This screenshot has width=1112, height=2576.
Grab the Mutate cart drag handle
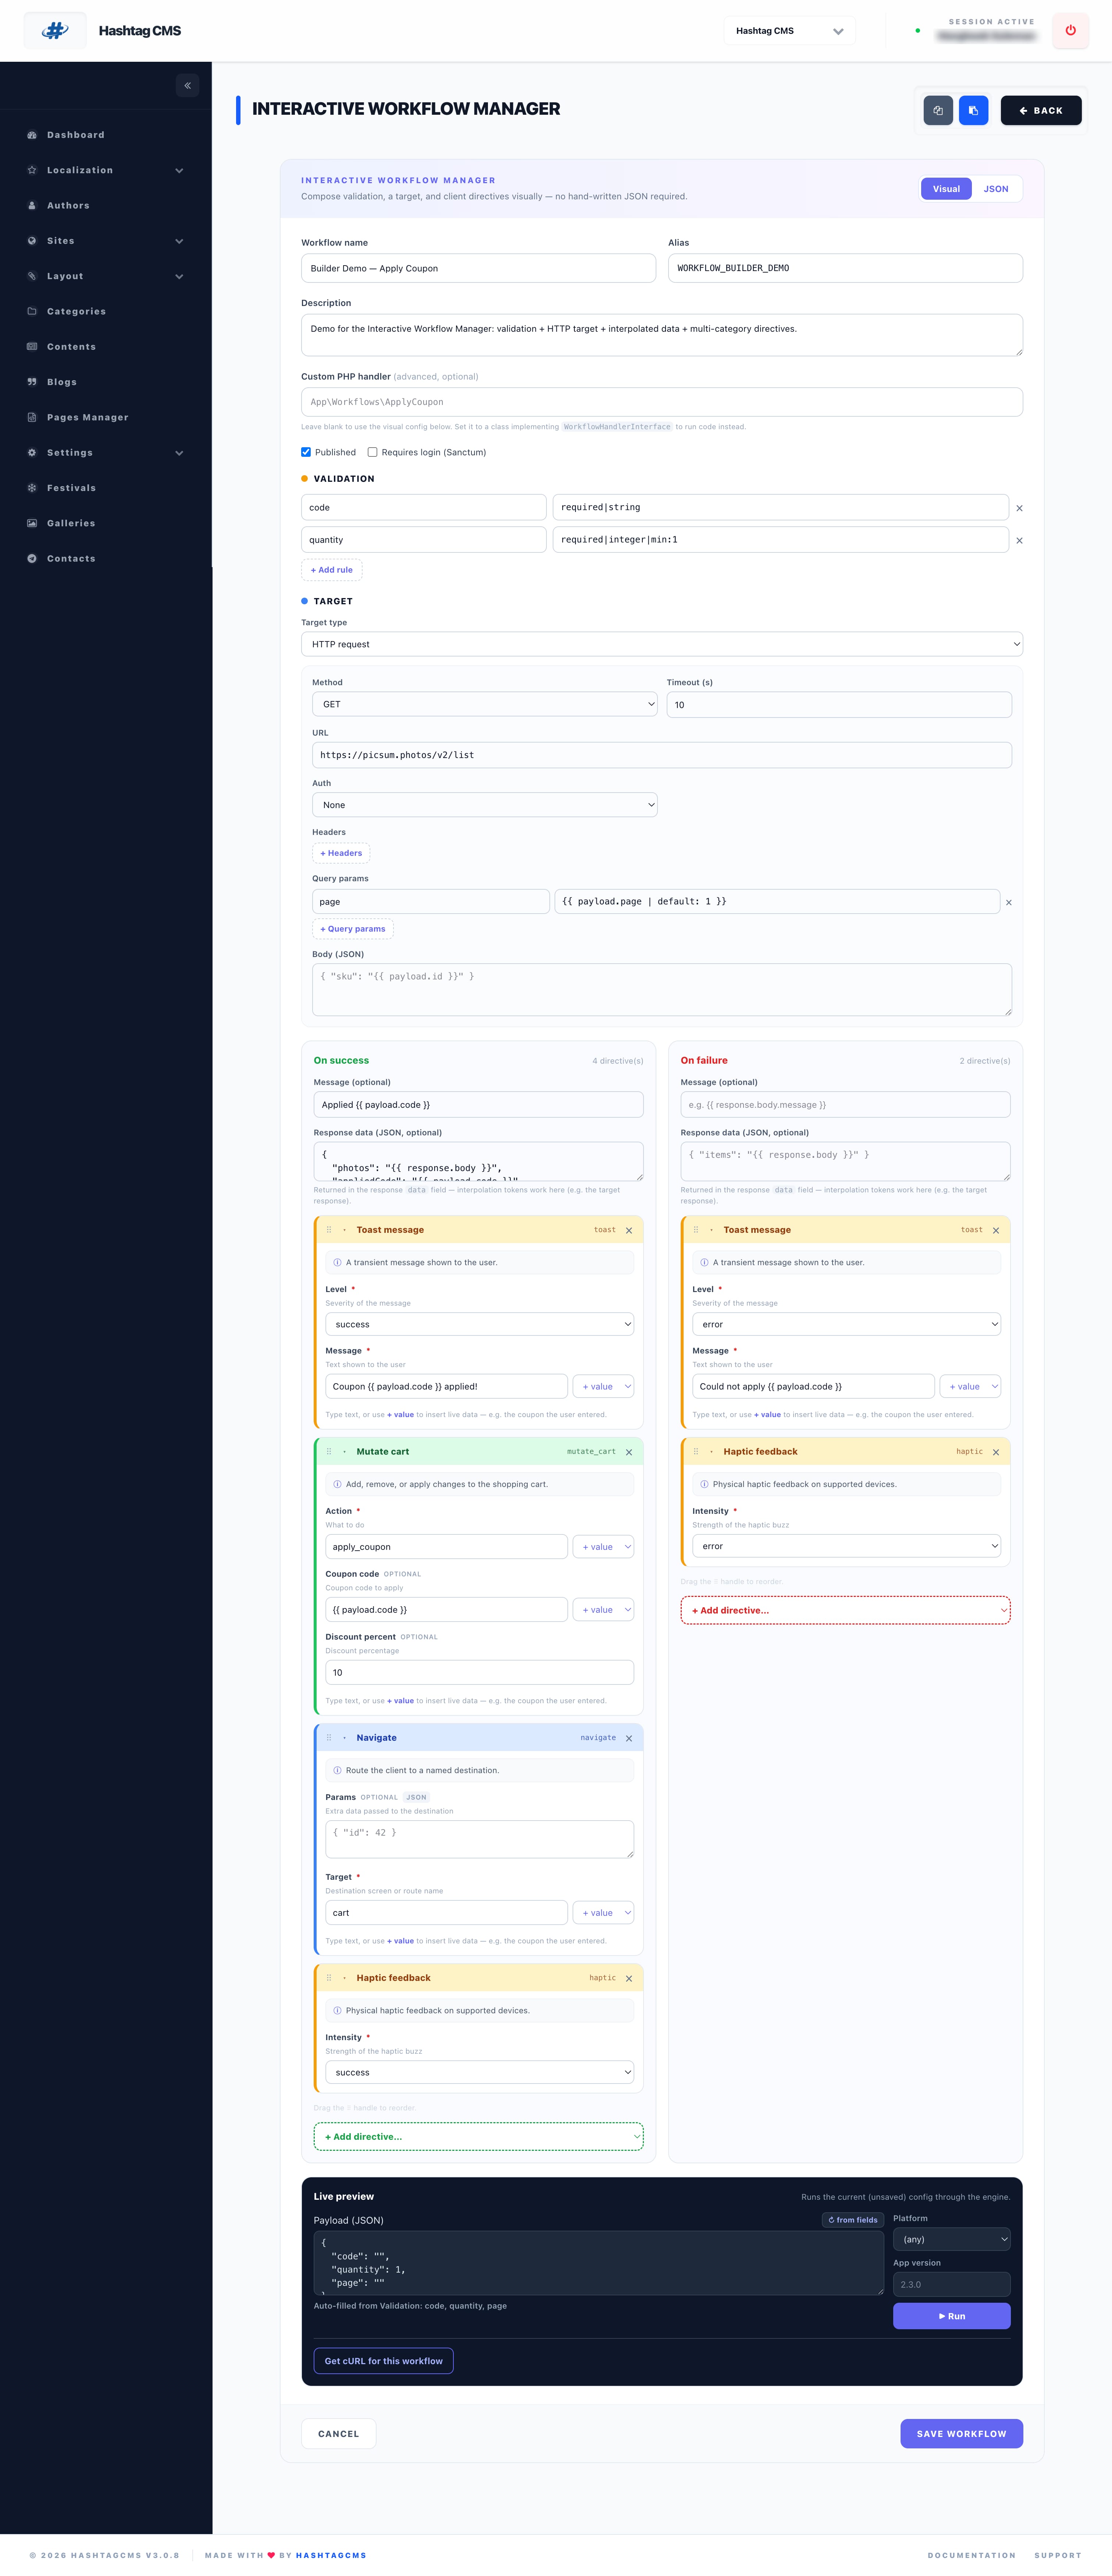(x=329, y=1452)
